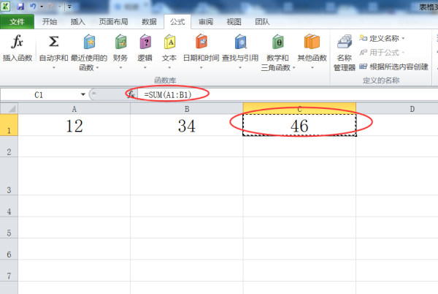This screenshot has width=438, height=294.
Task: Open Recently Used (最近使用的函数) functions
Action: (x=89, y=52)
